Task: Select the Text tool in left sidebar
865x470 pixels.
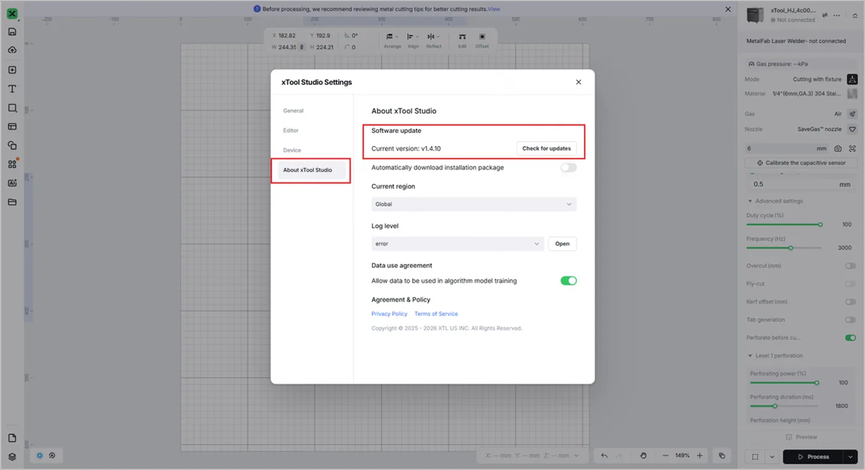Action: click(12, 89)
